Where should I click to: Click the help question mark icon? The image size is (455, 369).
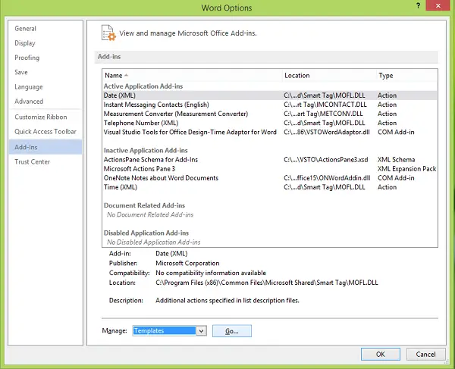tap(418, 6)
